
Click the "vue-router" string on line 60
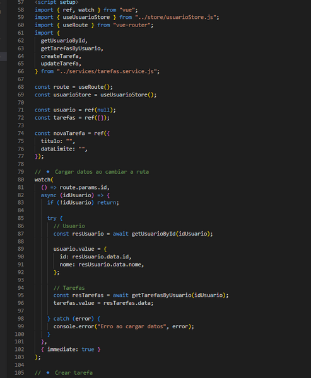(x=132, y=25)
